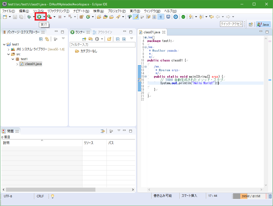Click the green Run (実行) button

click(39, 17)
